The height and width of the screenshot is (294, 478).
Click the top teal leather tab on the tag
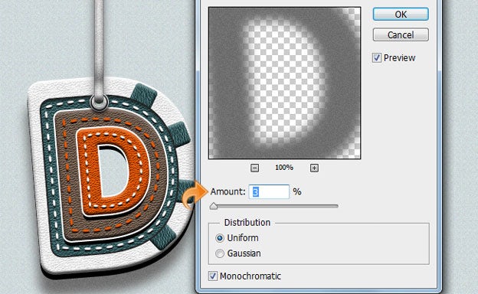pyautogui.click(x=143, y=94)
